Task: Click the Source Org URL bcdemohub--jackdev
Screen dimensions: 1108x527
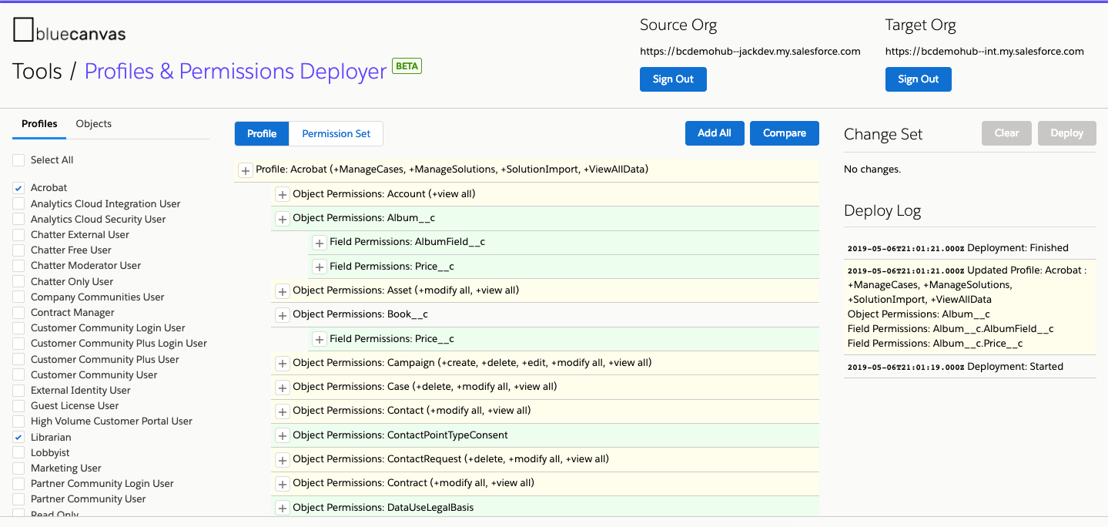Action: click(x=751, y=52)
